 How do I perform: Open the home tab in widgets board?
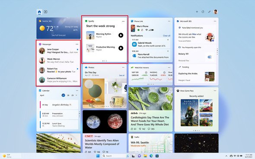(39, 12)
